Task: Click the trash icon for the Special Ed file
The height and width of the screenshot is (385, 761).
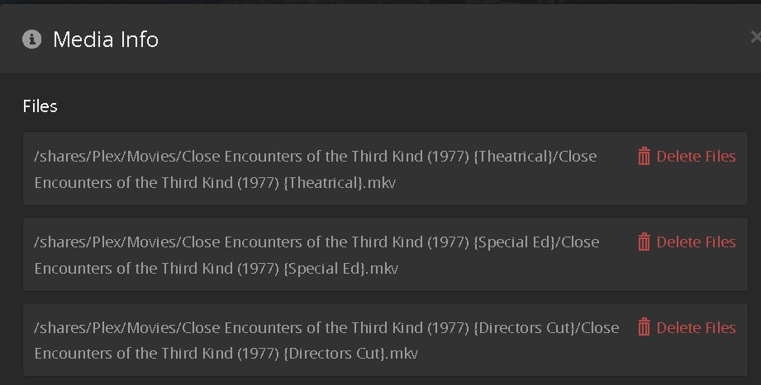Action: 644,242
